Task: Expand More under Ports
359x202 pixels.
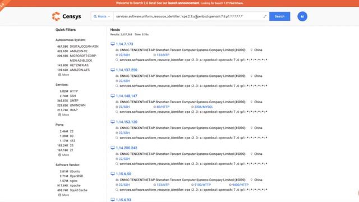Action: (63, 155)
